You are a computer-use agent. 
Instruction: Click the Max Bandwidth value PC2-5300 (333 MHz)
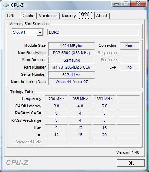(x=72, y=53)
